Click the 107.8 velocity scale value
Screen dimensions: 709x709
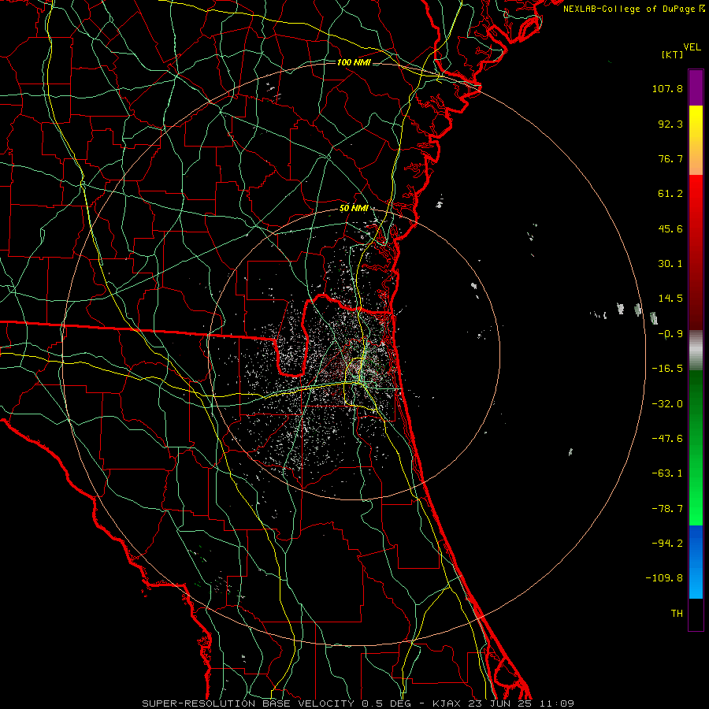coord(667,88)
